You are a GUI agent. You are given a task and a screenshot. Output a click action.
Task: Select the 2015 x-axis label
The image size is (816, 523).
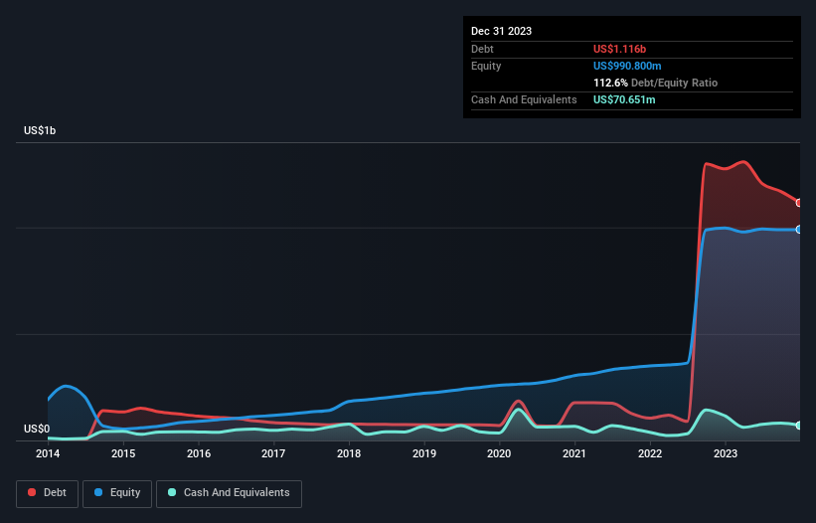pyautogui.click(x=123, y=453)
